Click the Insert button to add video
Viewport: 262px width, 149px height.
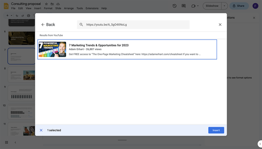tap(216, 130)
